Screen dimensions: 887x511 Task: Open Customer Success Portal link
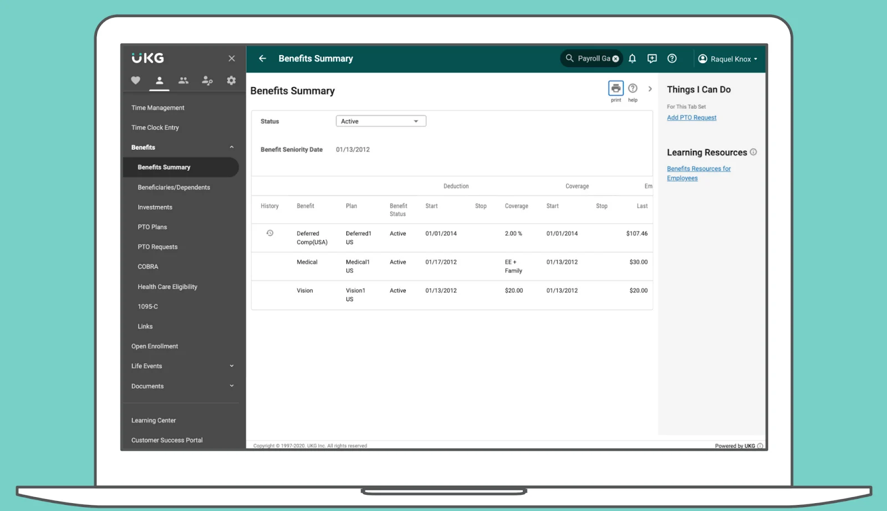coord(167,440)
